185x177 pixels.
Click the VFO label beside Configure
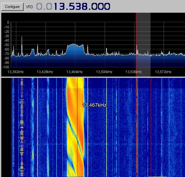(29, 7)
